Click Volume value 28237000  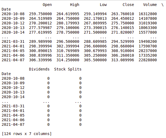(x=148, y=51)
